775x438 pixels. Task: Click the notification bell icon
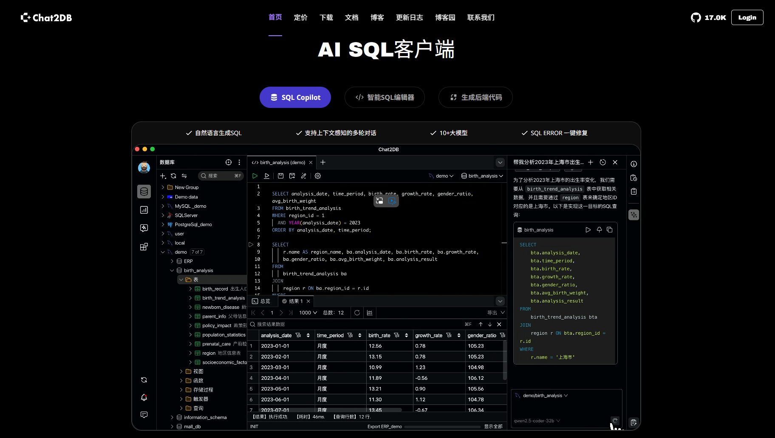coord(144,398)
